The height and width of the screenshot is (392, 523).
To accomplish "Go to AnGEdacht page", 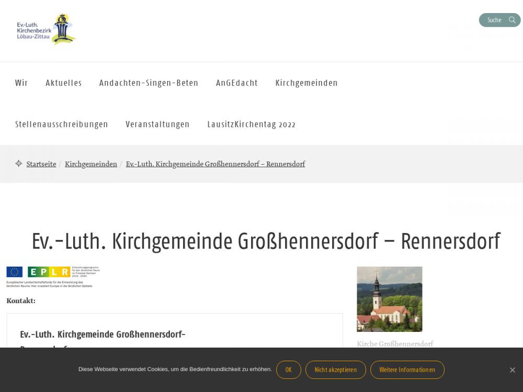I will 236,83.
